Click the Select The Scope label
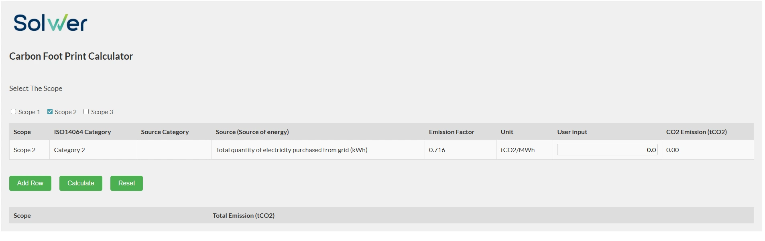Image resolution: width=765 pixels, height=241 pixels. pos(36,88)
